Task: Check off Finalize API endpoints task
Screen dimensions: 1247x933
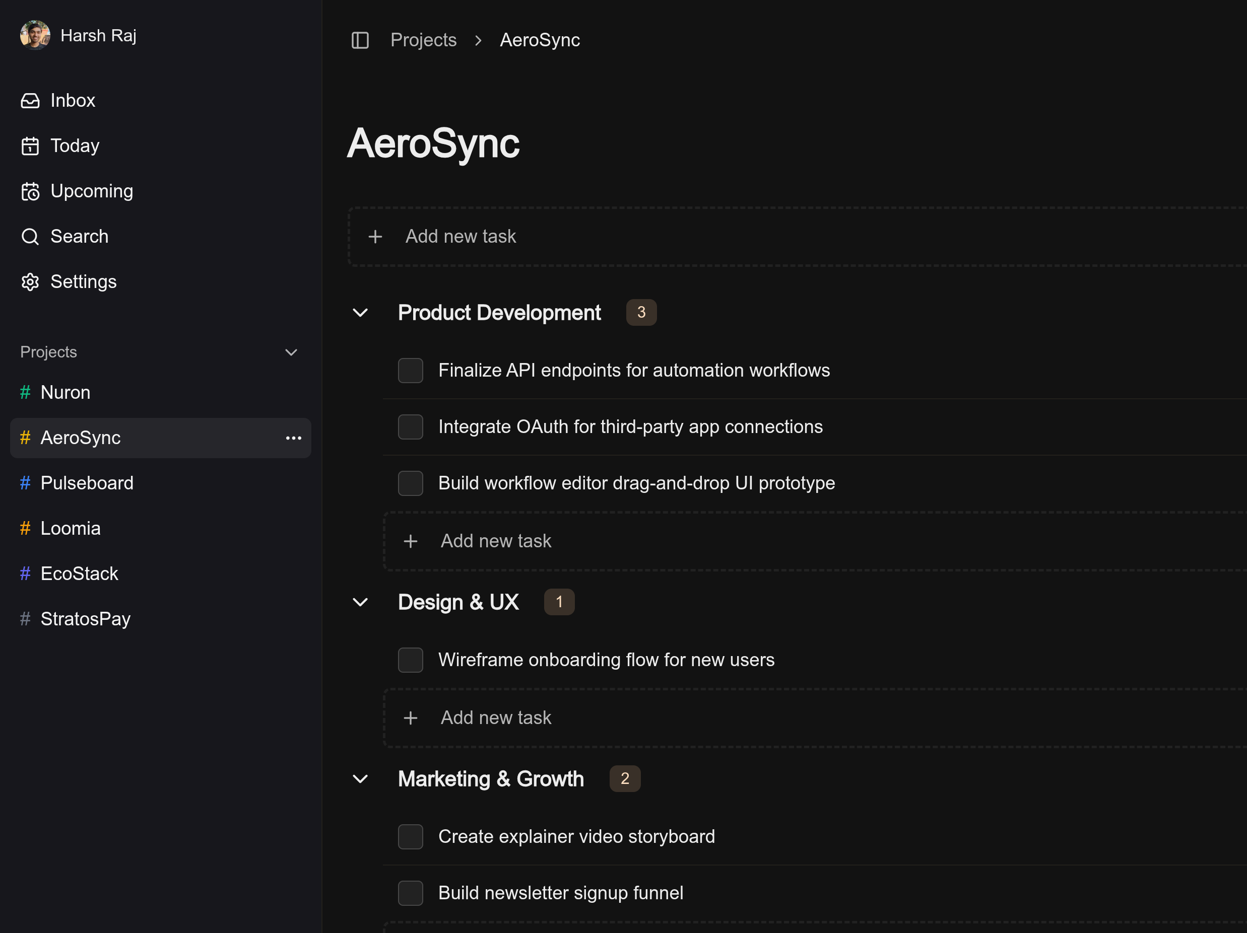Action: 411,370
